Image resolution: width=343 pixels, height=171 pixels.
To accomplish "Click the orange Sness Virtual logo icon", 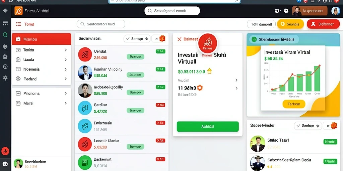I will pos(19,11).
